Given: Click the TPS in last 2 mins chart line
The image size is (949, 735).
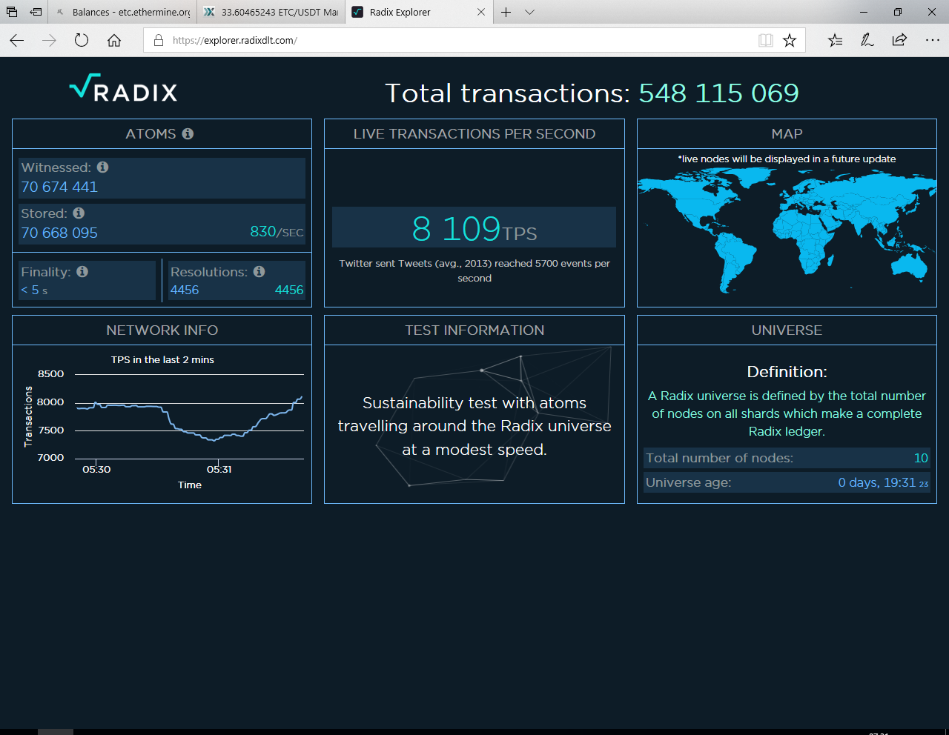Looking at the screenshot, I should [189, 420].
